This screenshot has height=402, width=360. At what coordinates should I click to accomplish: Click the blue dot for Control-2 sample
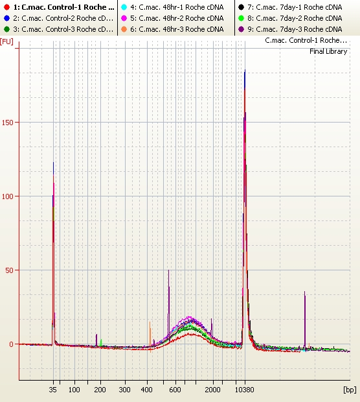pyautogui.click(x=7, y=18)
